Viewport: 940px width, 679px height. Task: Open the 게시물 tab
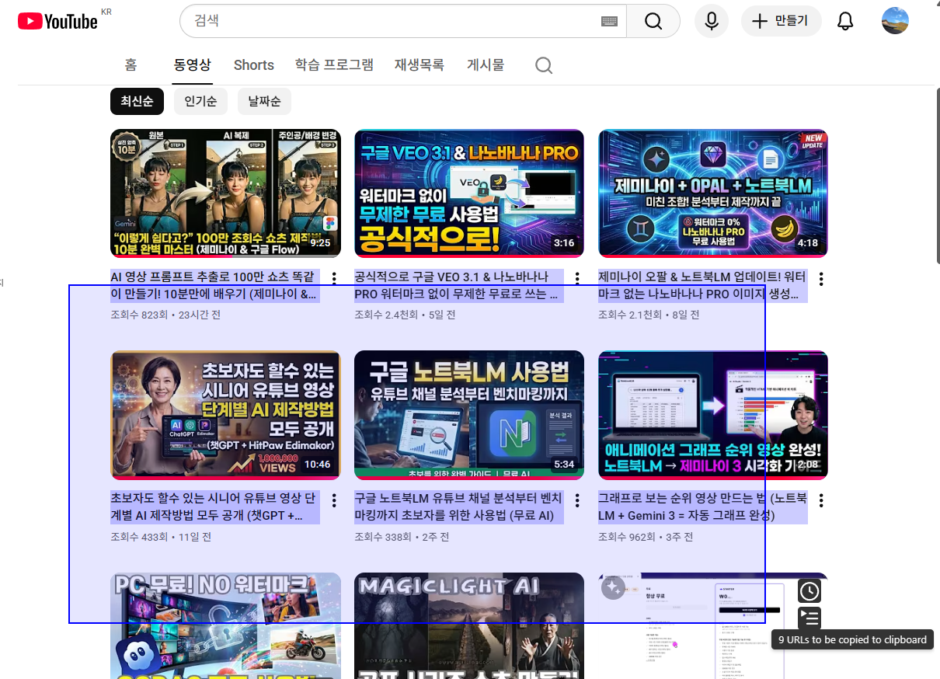(x=486, y=65)
